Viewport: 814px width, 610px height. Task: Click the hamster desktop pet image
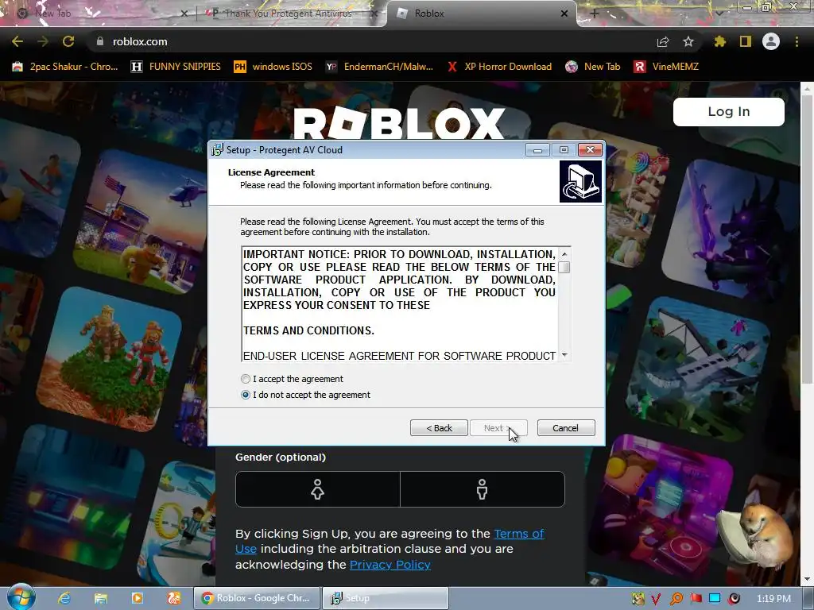click(757, 535)
